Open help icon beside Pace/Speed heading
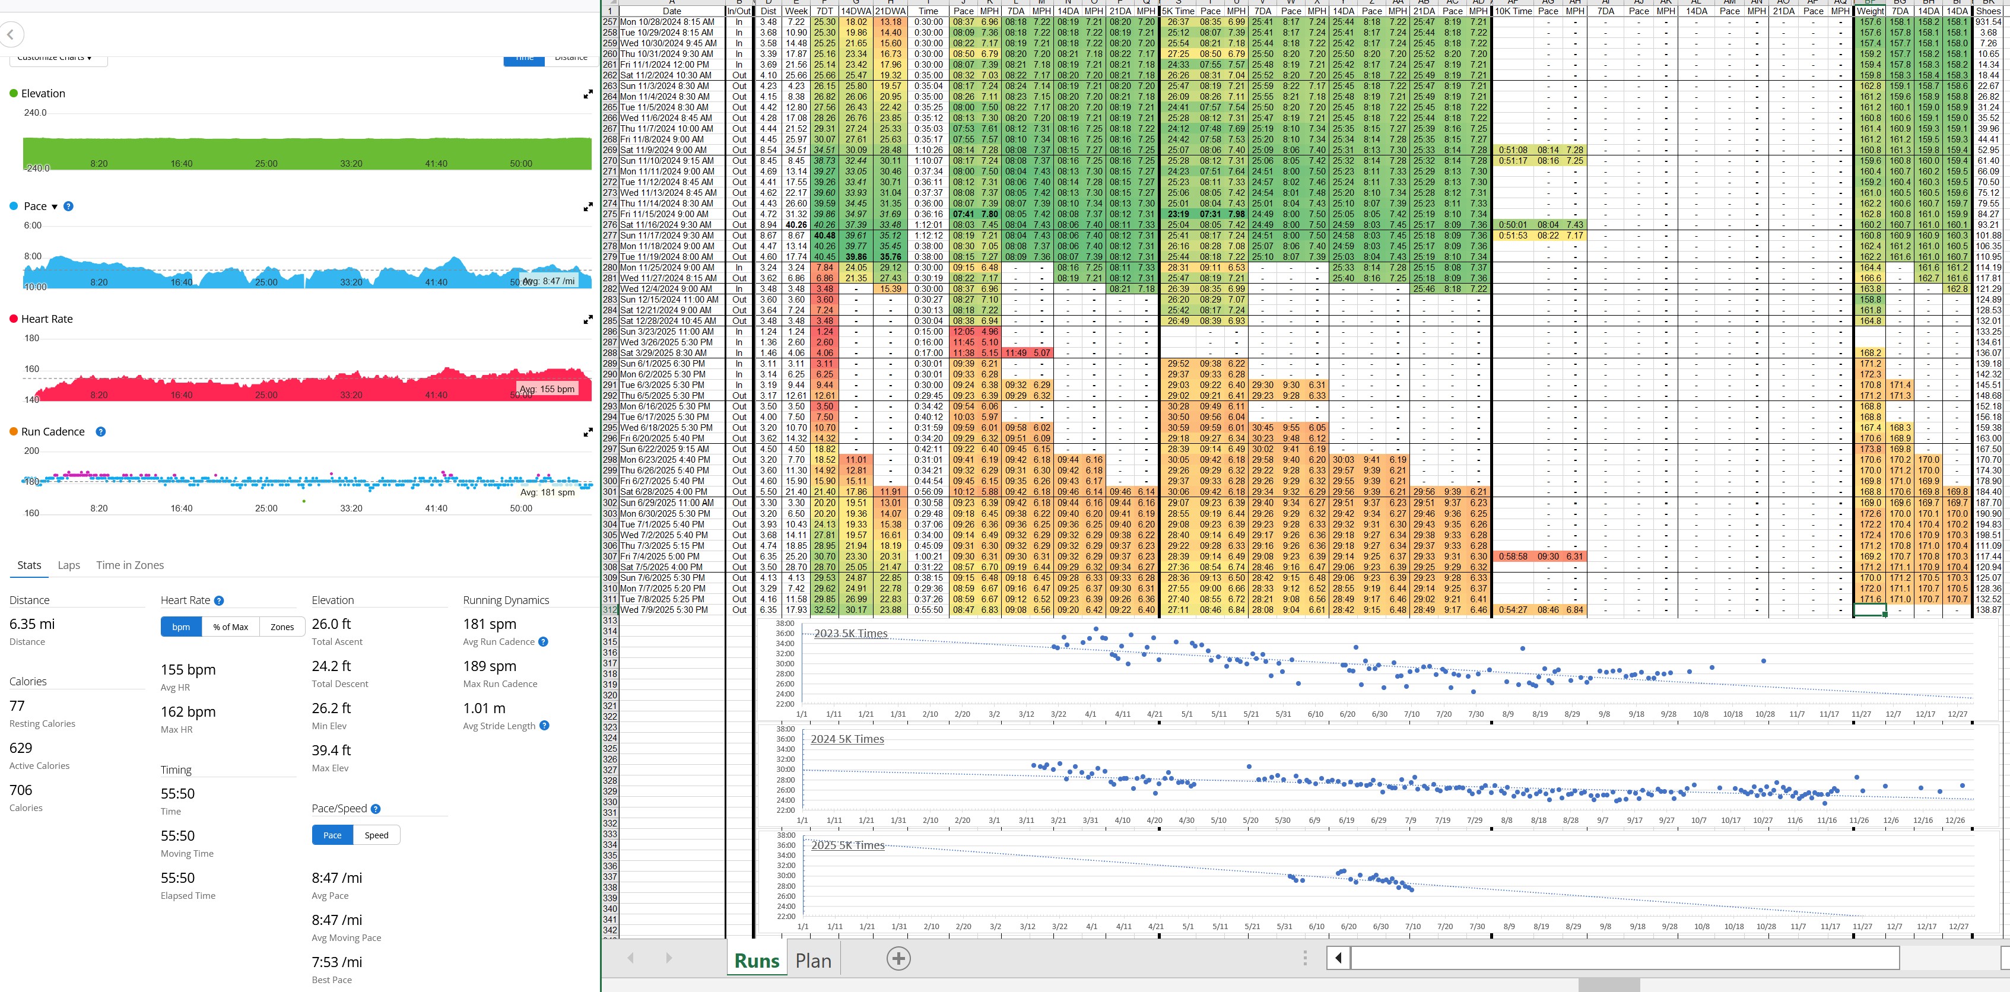 375,809
